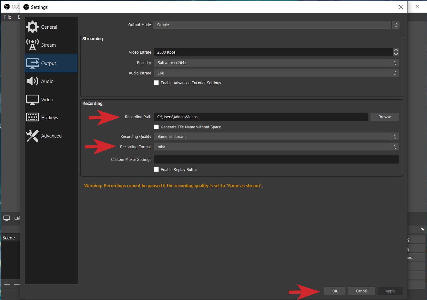427x300 pixels.
Task: Open Hotkeys keyboard icon
Action: click(32, 117)
